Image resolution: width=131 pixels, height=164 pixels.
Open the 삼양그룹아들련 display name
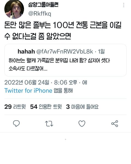coord(43,5)
